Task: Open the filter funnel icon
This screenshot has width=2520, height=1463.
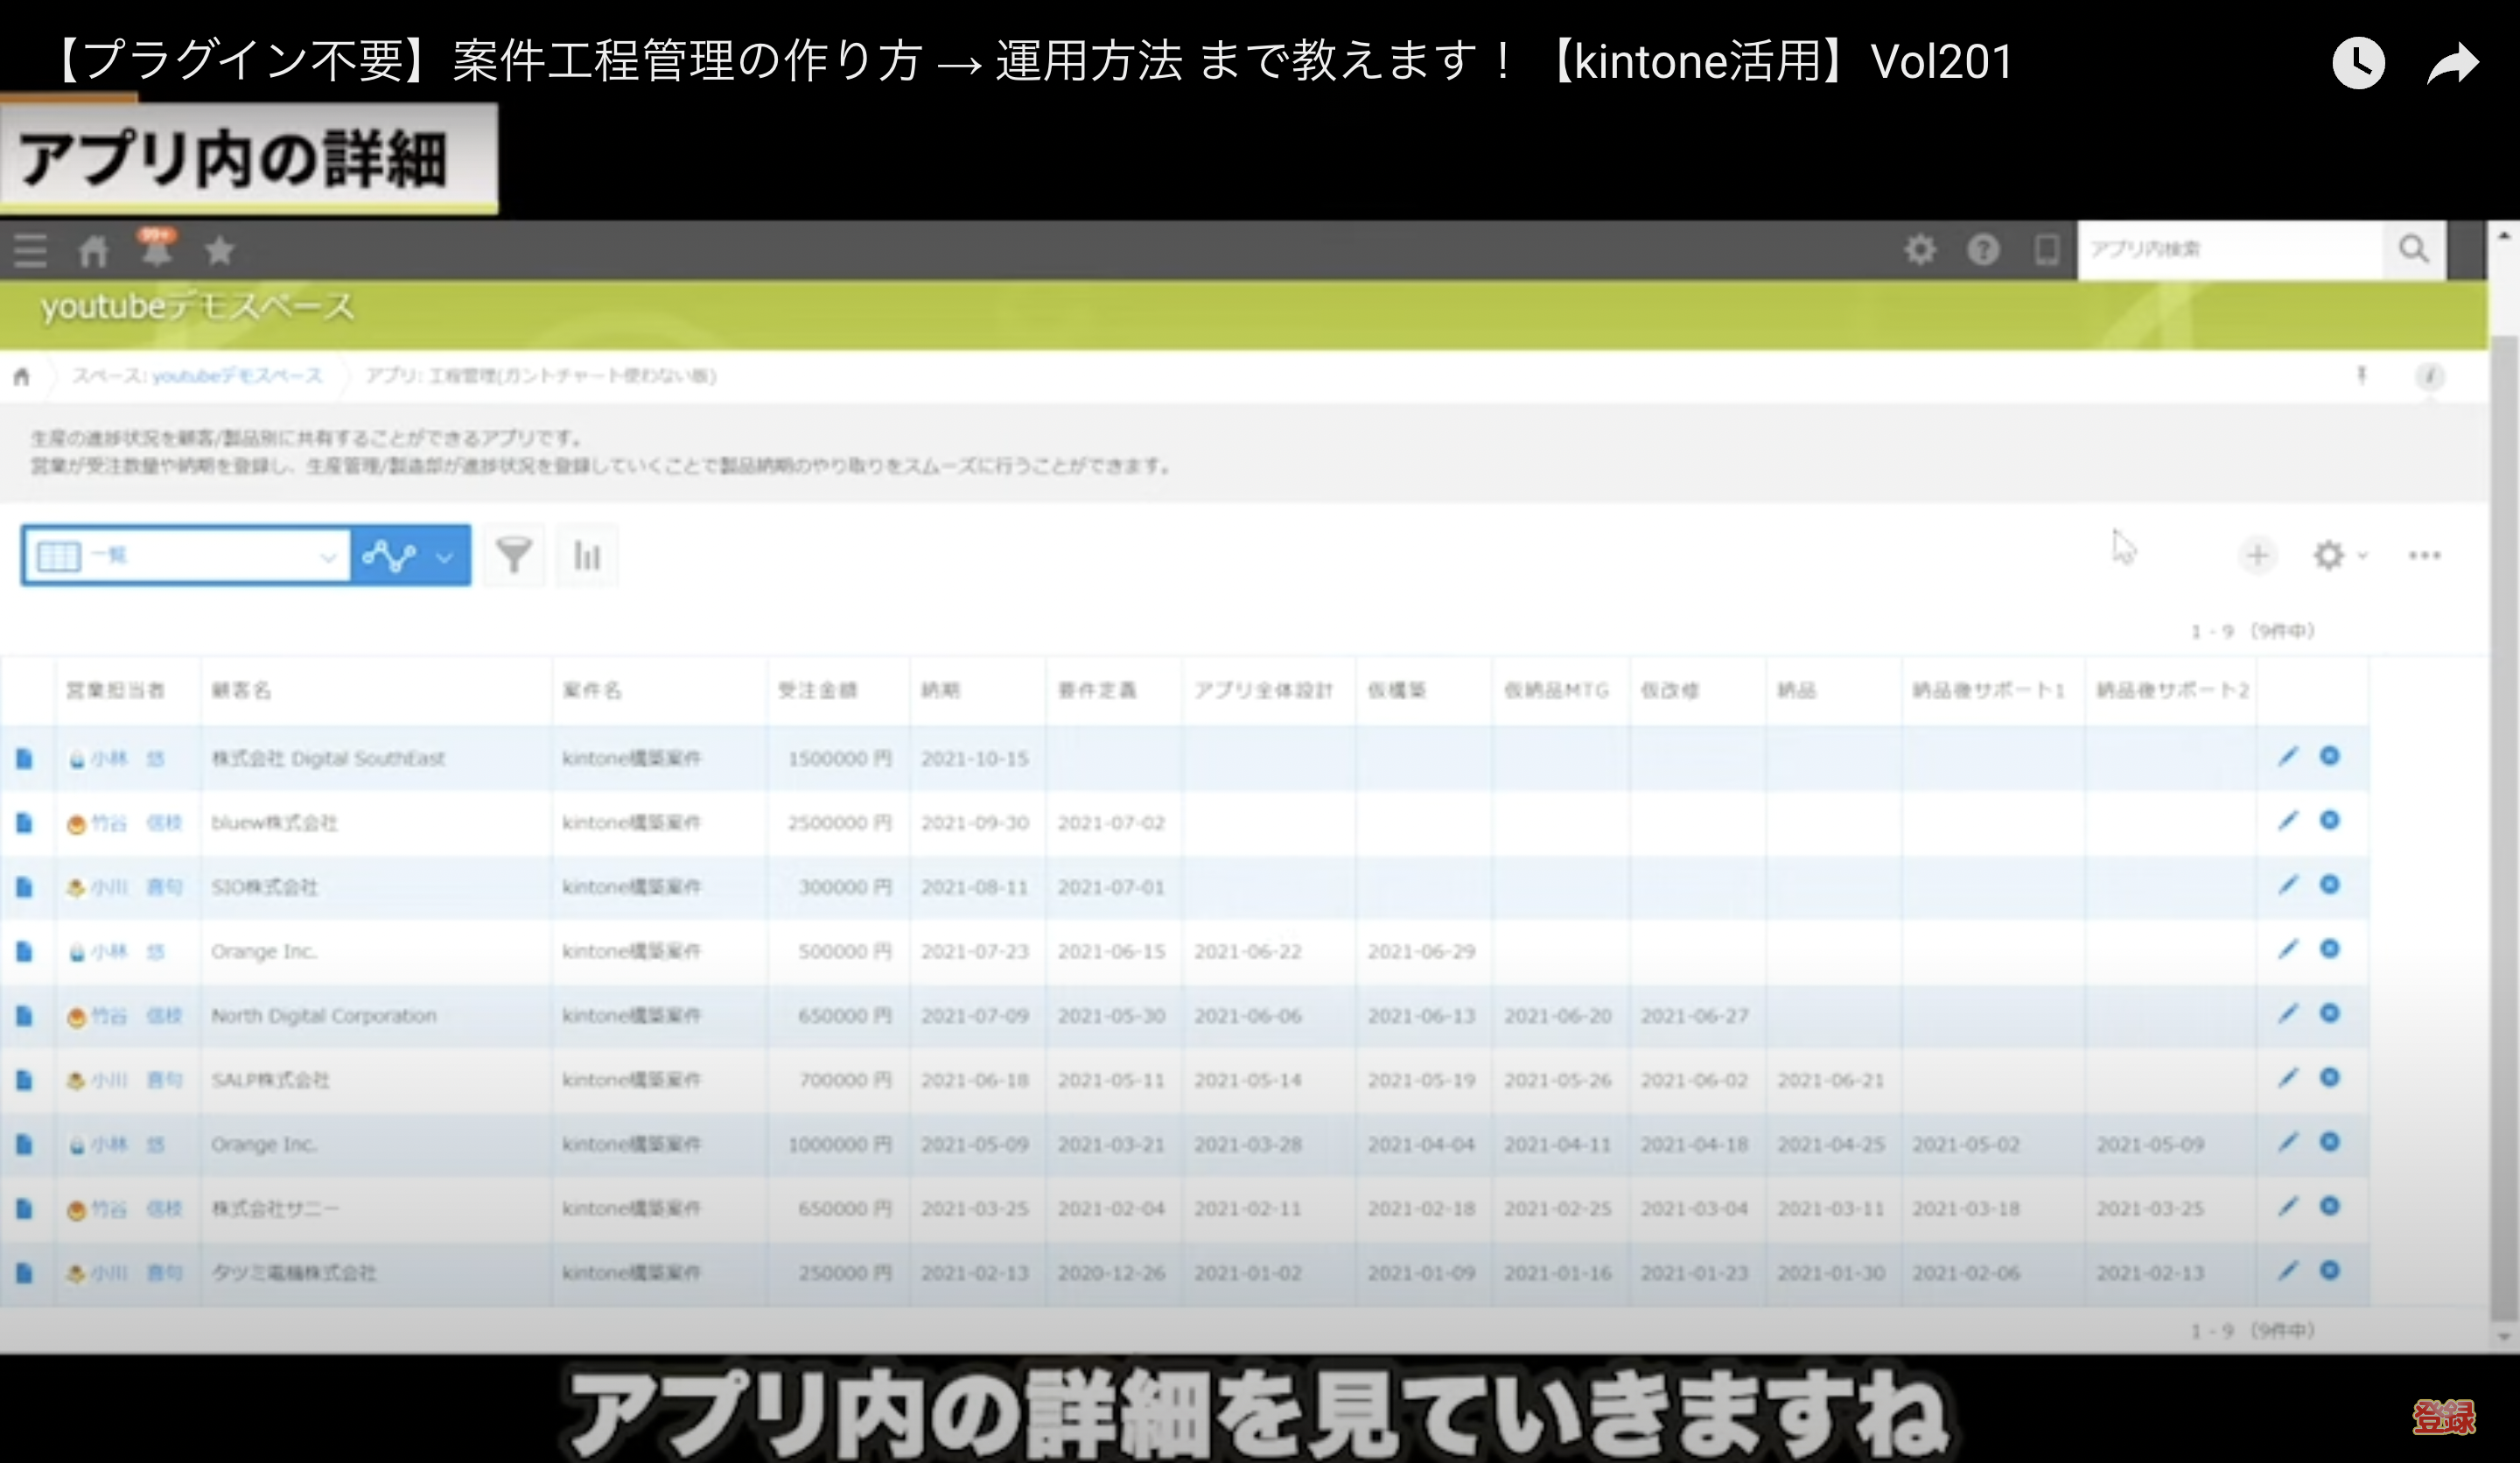Action: click(x=513, y=555)
